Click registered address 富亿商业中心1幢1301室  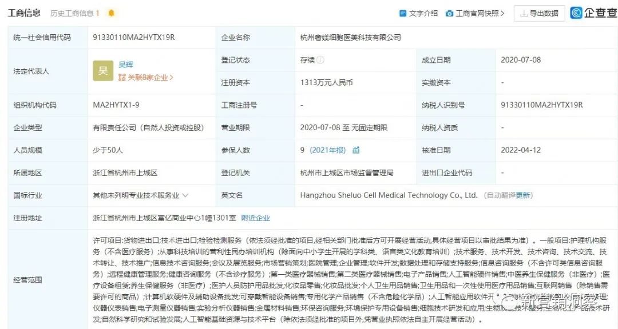(164, 218)
